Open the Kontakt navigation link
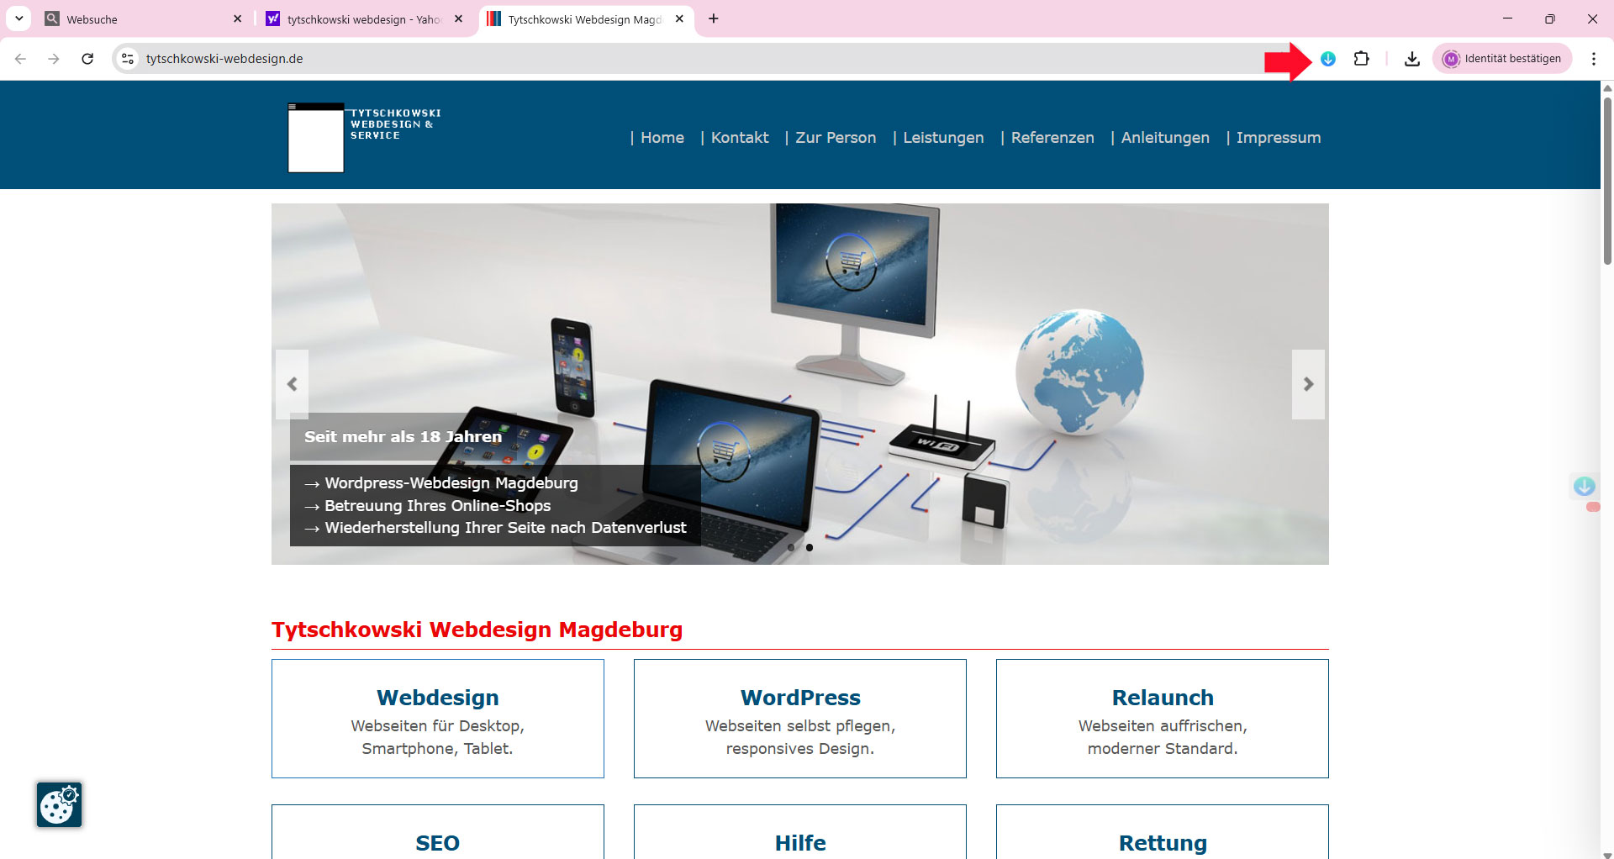The width and height of the screenshot is (1614, 859). (739, 138)
